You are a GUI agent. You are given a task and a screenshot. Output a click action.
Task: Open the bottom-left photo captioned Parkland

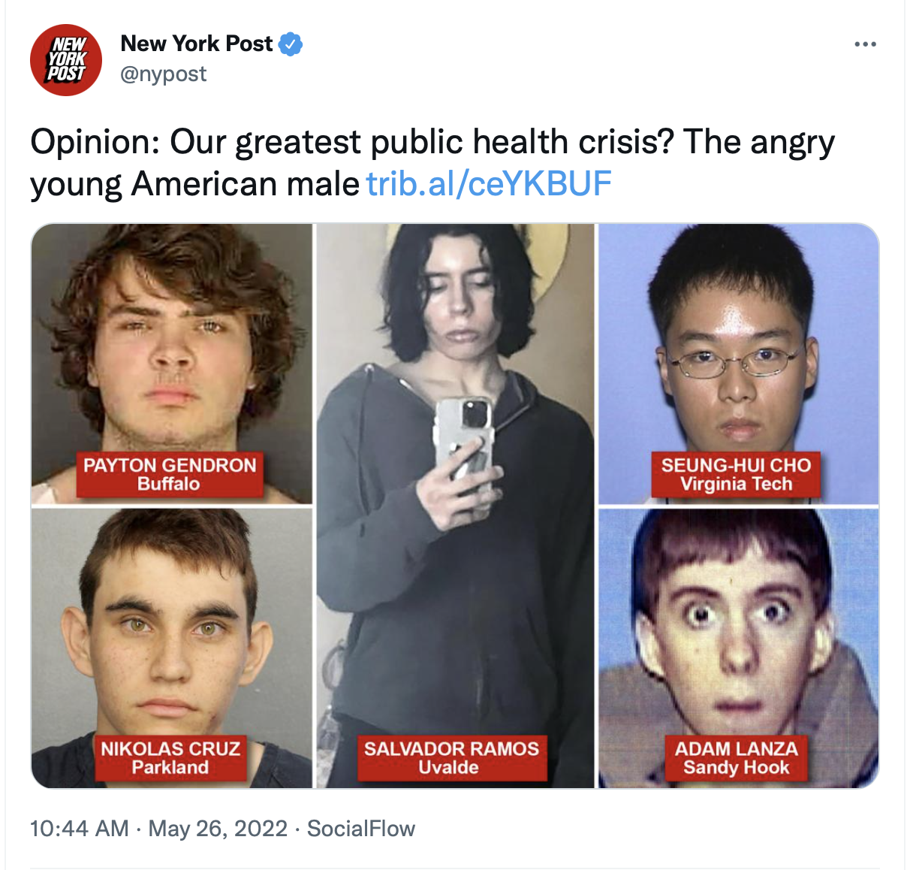pyautogui.click(x=171, y=648)
